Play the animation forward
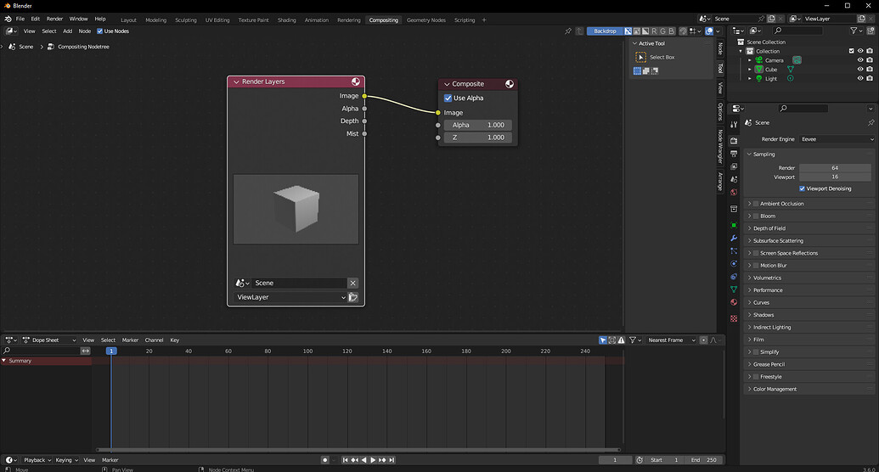 point(374,460)
